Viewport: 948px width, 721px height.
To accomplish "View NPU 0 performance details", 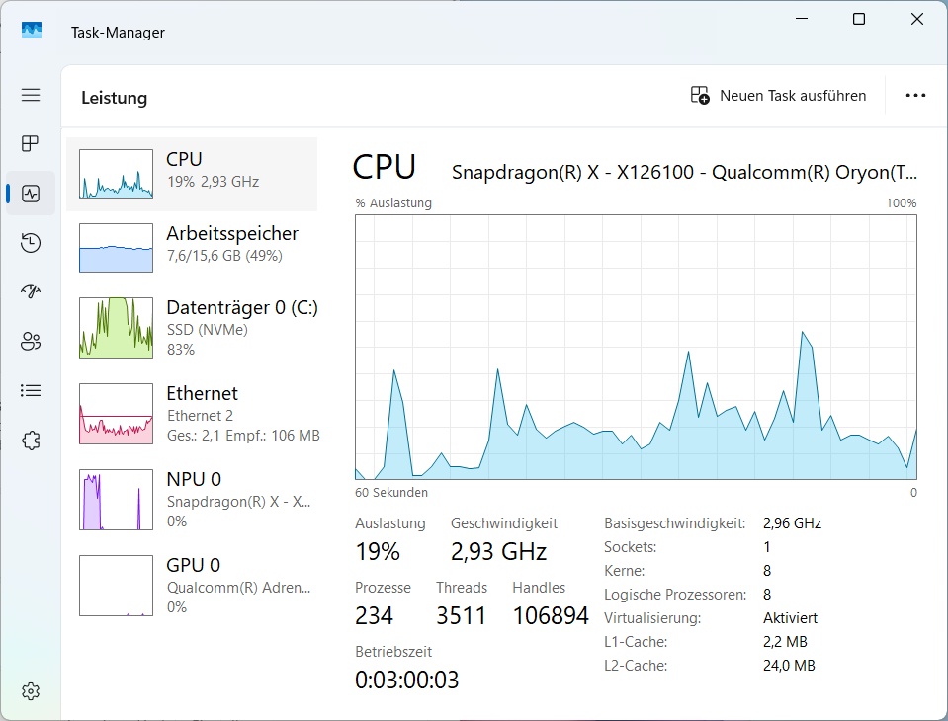I will [191, 499].
